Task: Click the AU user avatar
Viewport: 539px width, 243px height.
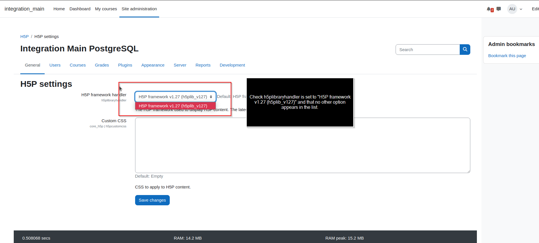Action: 512,9
